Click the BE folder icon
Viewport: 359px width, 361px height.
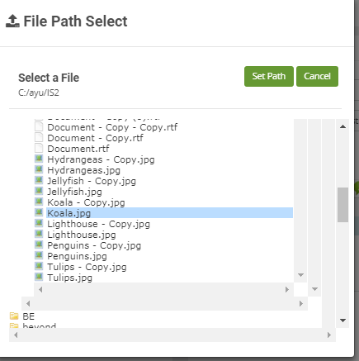click(x=14, y=316)
